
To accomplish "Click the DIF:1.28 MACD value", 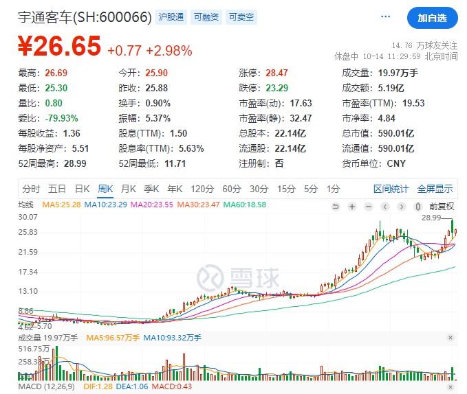I will [x=98, y=386].
